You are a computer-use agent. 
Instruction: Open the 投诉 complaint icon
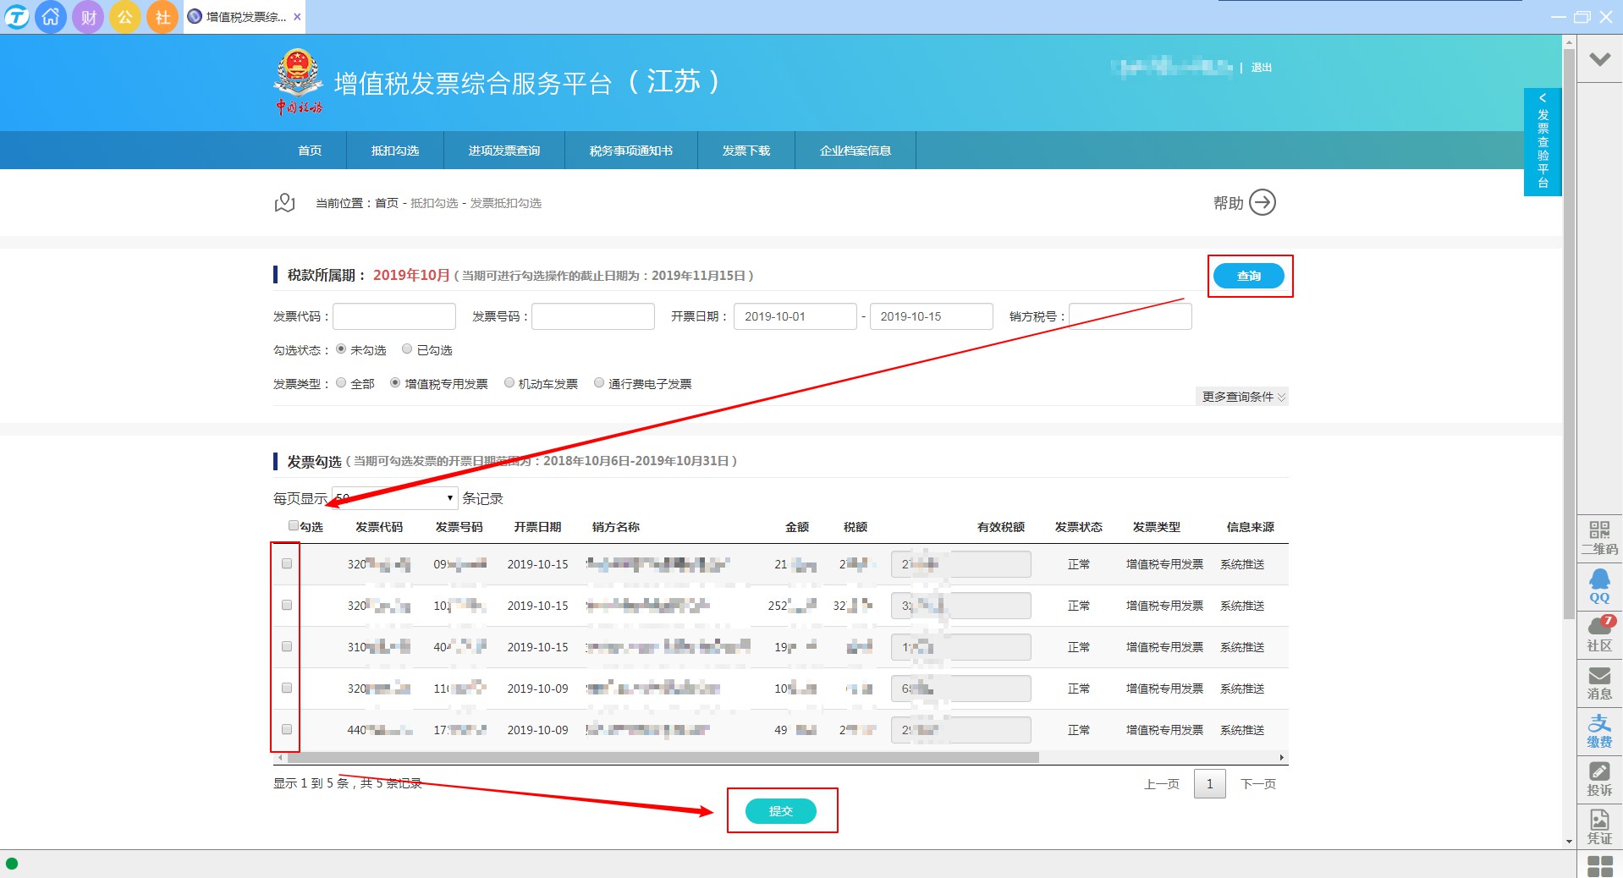[1598, 778]
